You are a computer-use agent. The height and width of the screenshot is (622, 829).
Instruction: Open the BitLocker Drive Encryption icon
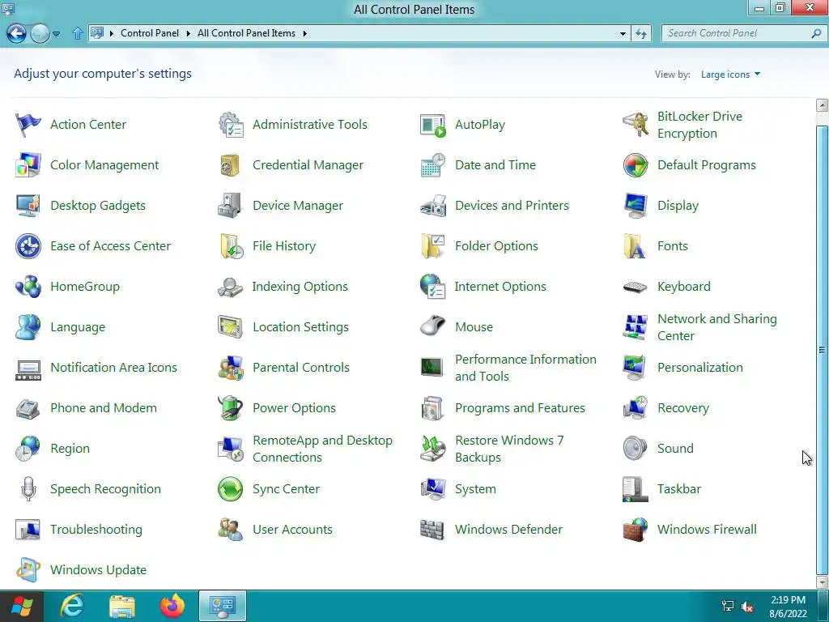(635, 125)
